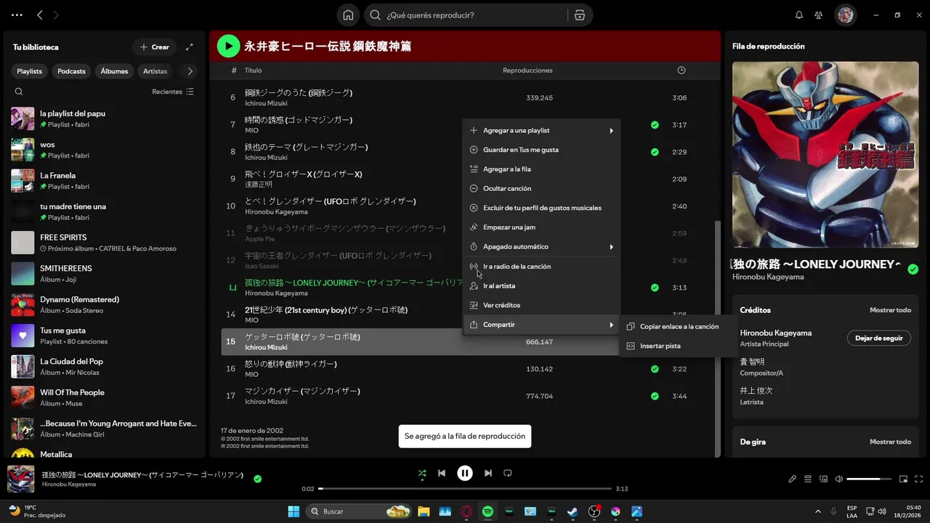
Task: Choose Excluir de tu perfil de gustos musicales
Action: pyautogui.click(x=542, y=208)
